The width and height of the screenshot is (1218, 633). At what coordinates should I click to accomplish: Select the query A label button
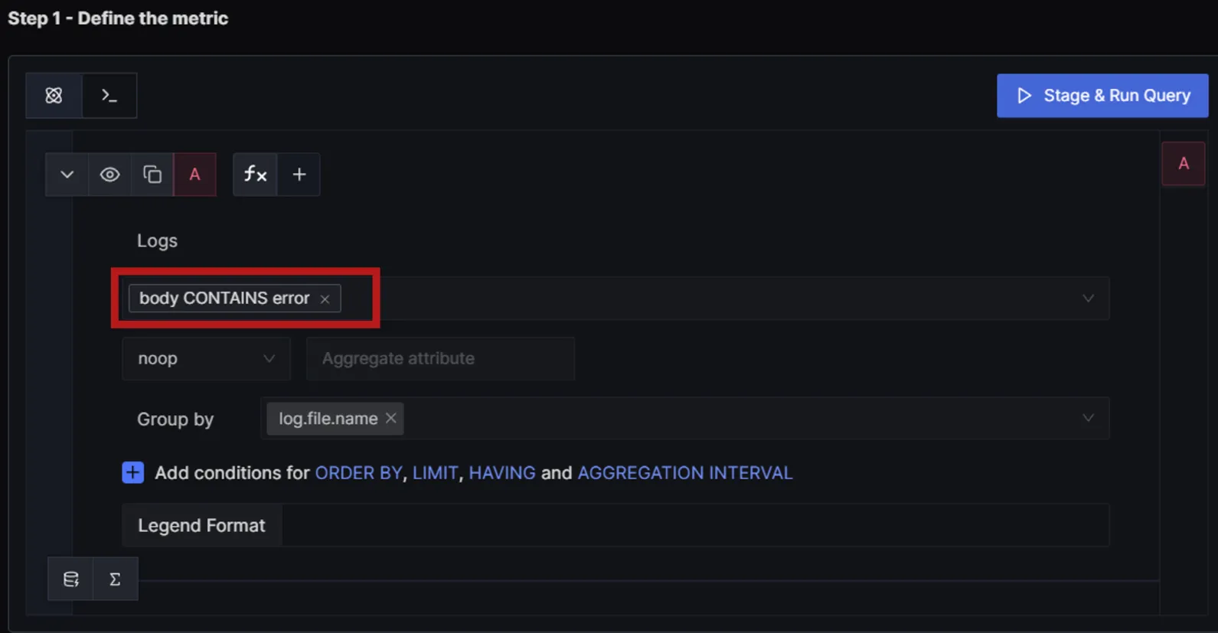(195, 175)
